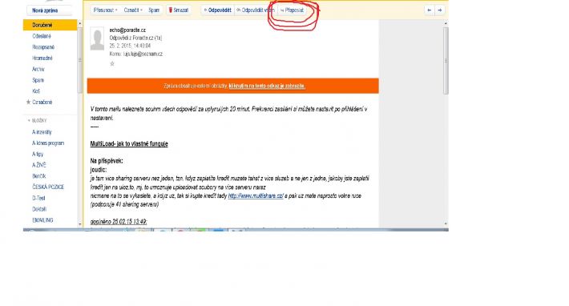Click the sender avatar picture
The height and width of the screenshot is (306, 569).
[97, 38]
